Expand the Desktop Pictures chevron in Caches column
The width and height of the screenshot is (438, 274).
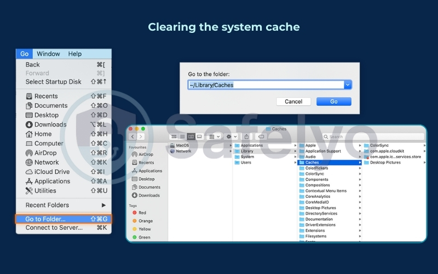[x=360, y=208]
